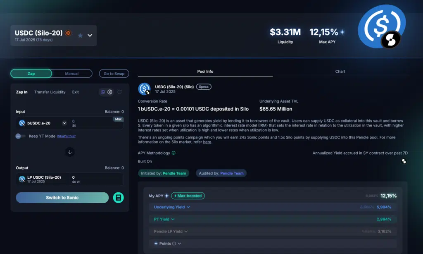The image size is (423, 254).
Task: Switch to Zap mode
Action: tap(31, 74)
